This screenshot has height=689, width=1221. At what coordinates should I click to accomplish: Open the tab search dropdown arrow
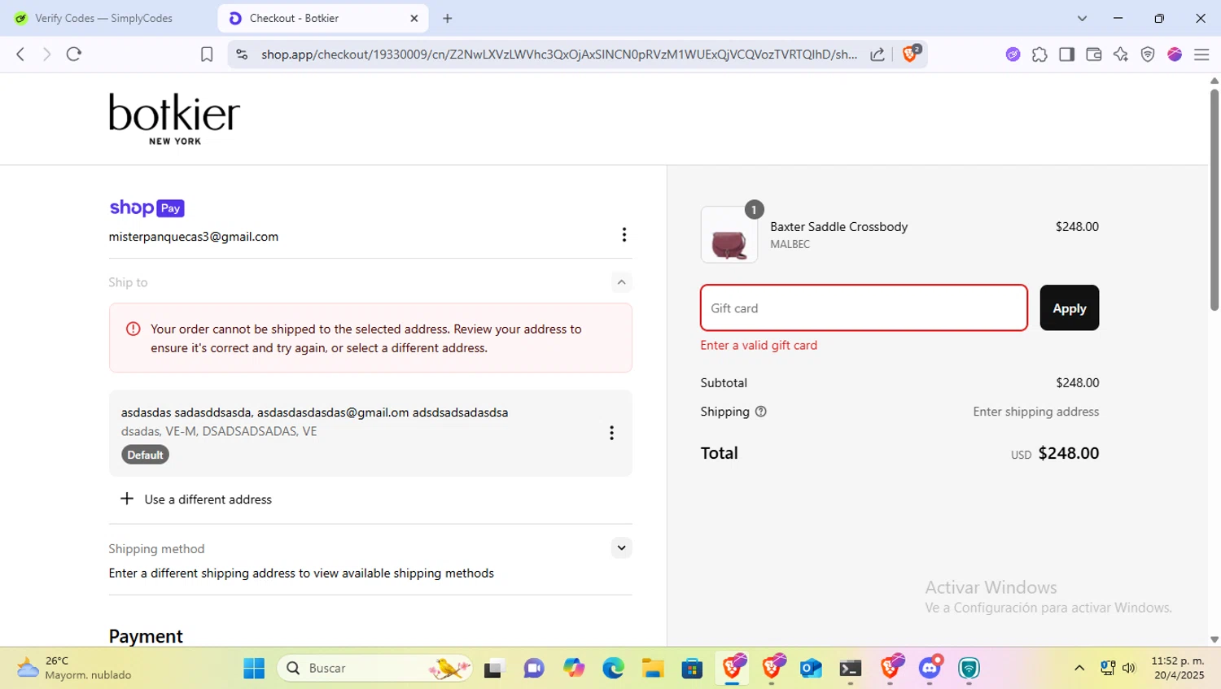click(1082, 18)
